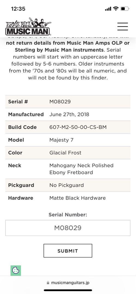This screenshot has width=136, height=294.
Task: Tap the cellular signal bars icon
Action: pos(108,9)
